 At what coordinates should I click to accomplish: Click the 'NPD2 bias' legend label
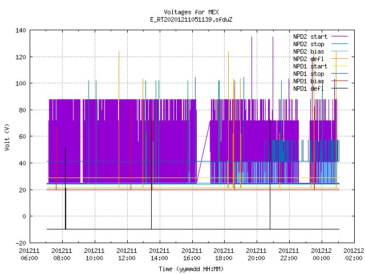pos(309,51)
